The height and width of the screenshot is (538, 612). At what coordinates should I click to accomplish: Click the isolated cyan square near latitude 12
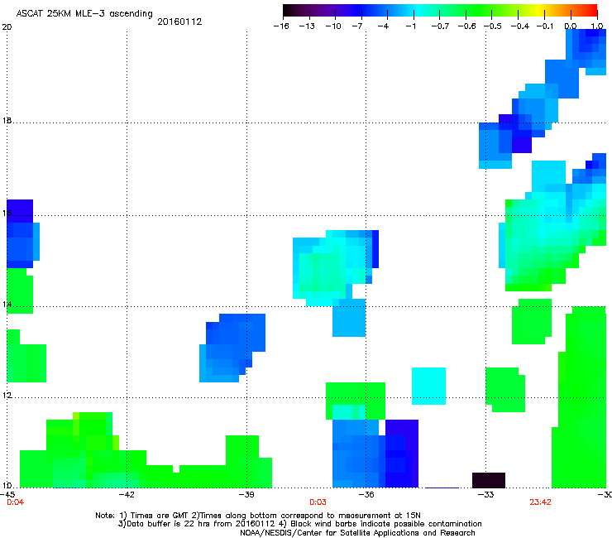pyautogui.click(x=428, y=386)
